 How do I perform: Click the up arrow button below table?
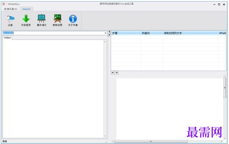(113, 73)
